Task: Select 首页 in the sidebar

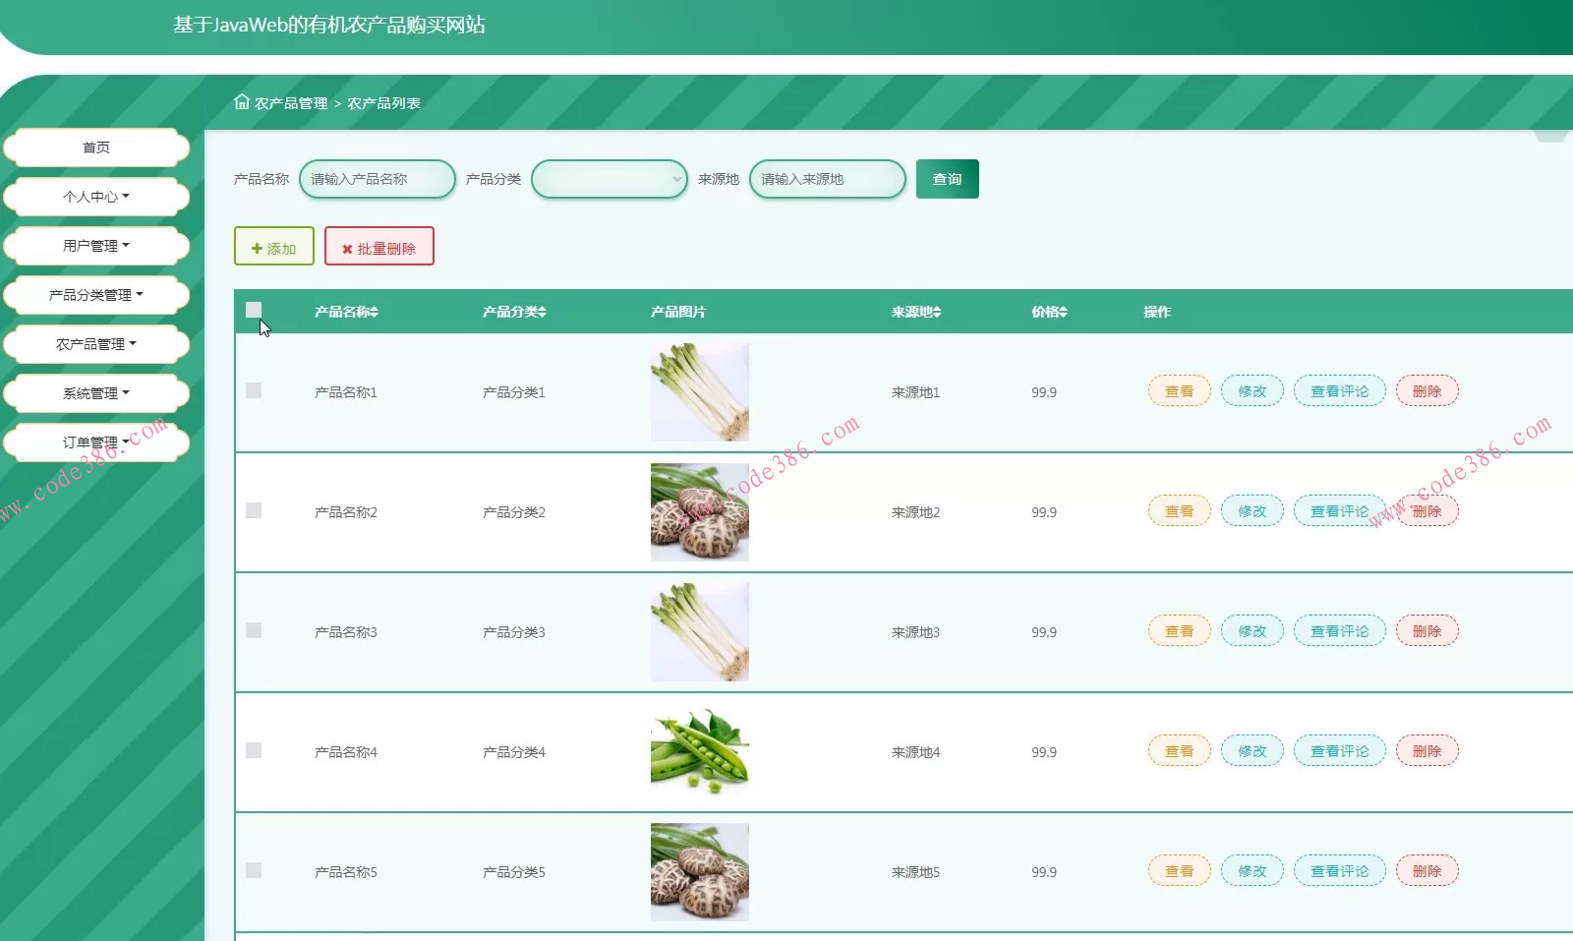Action: pyautogui.click(x=95, y=147)
